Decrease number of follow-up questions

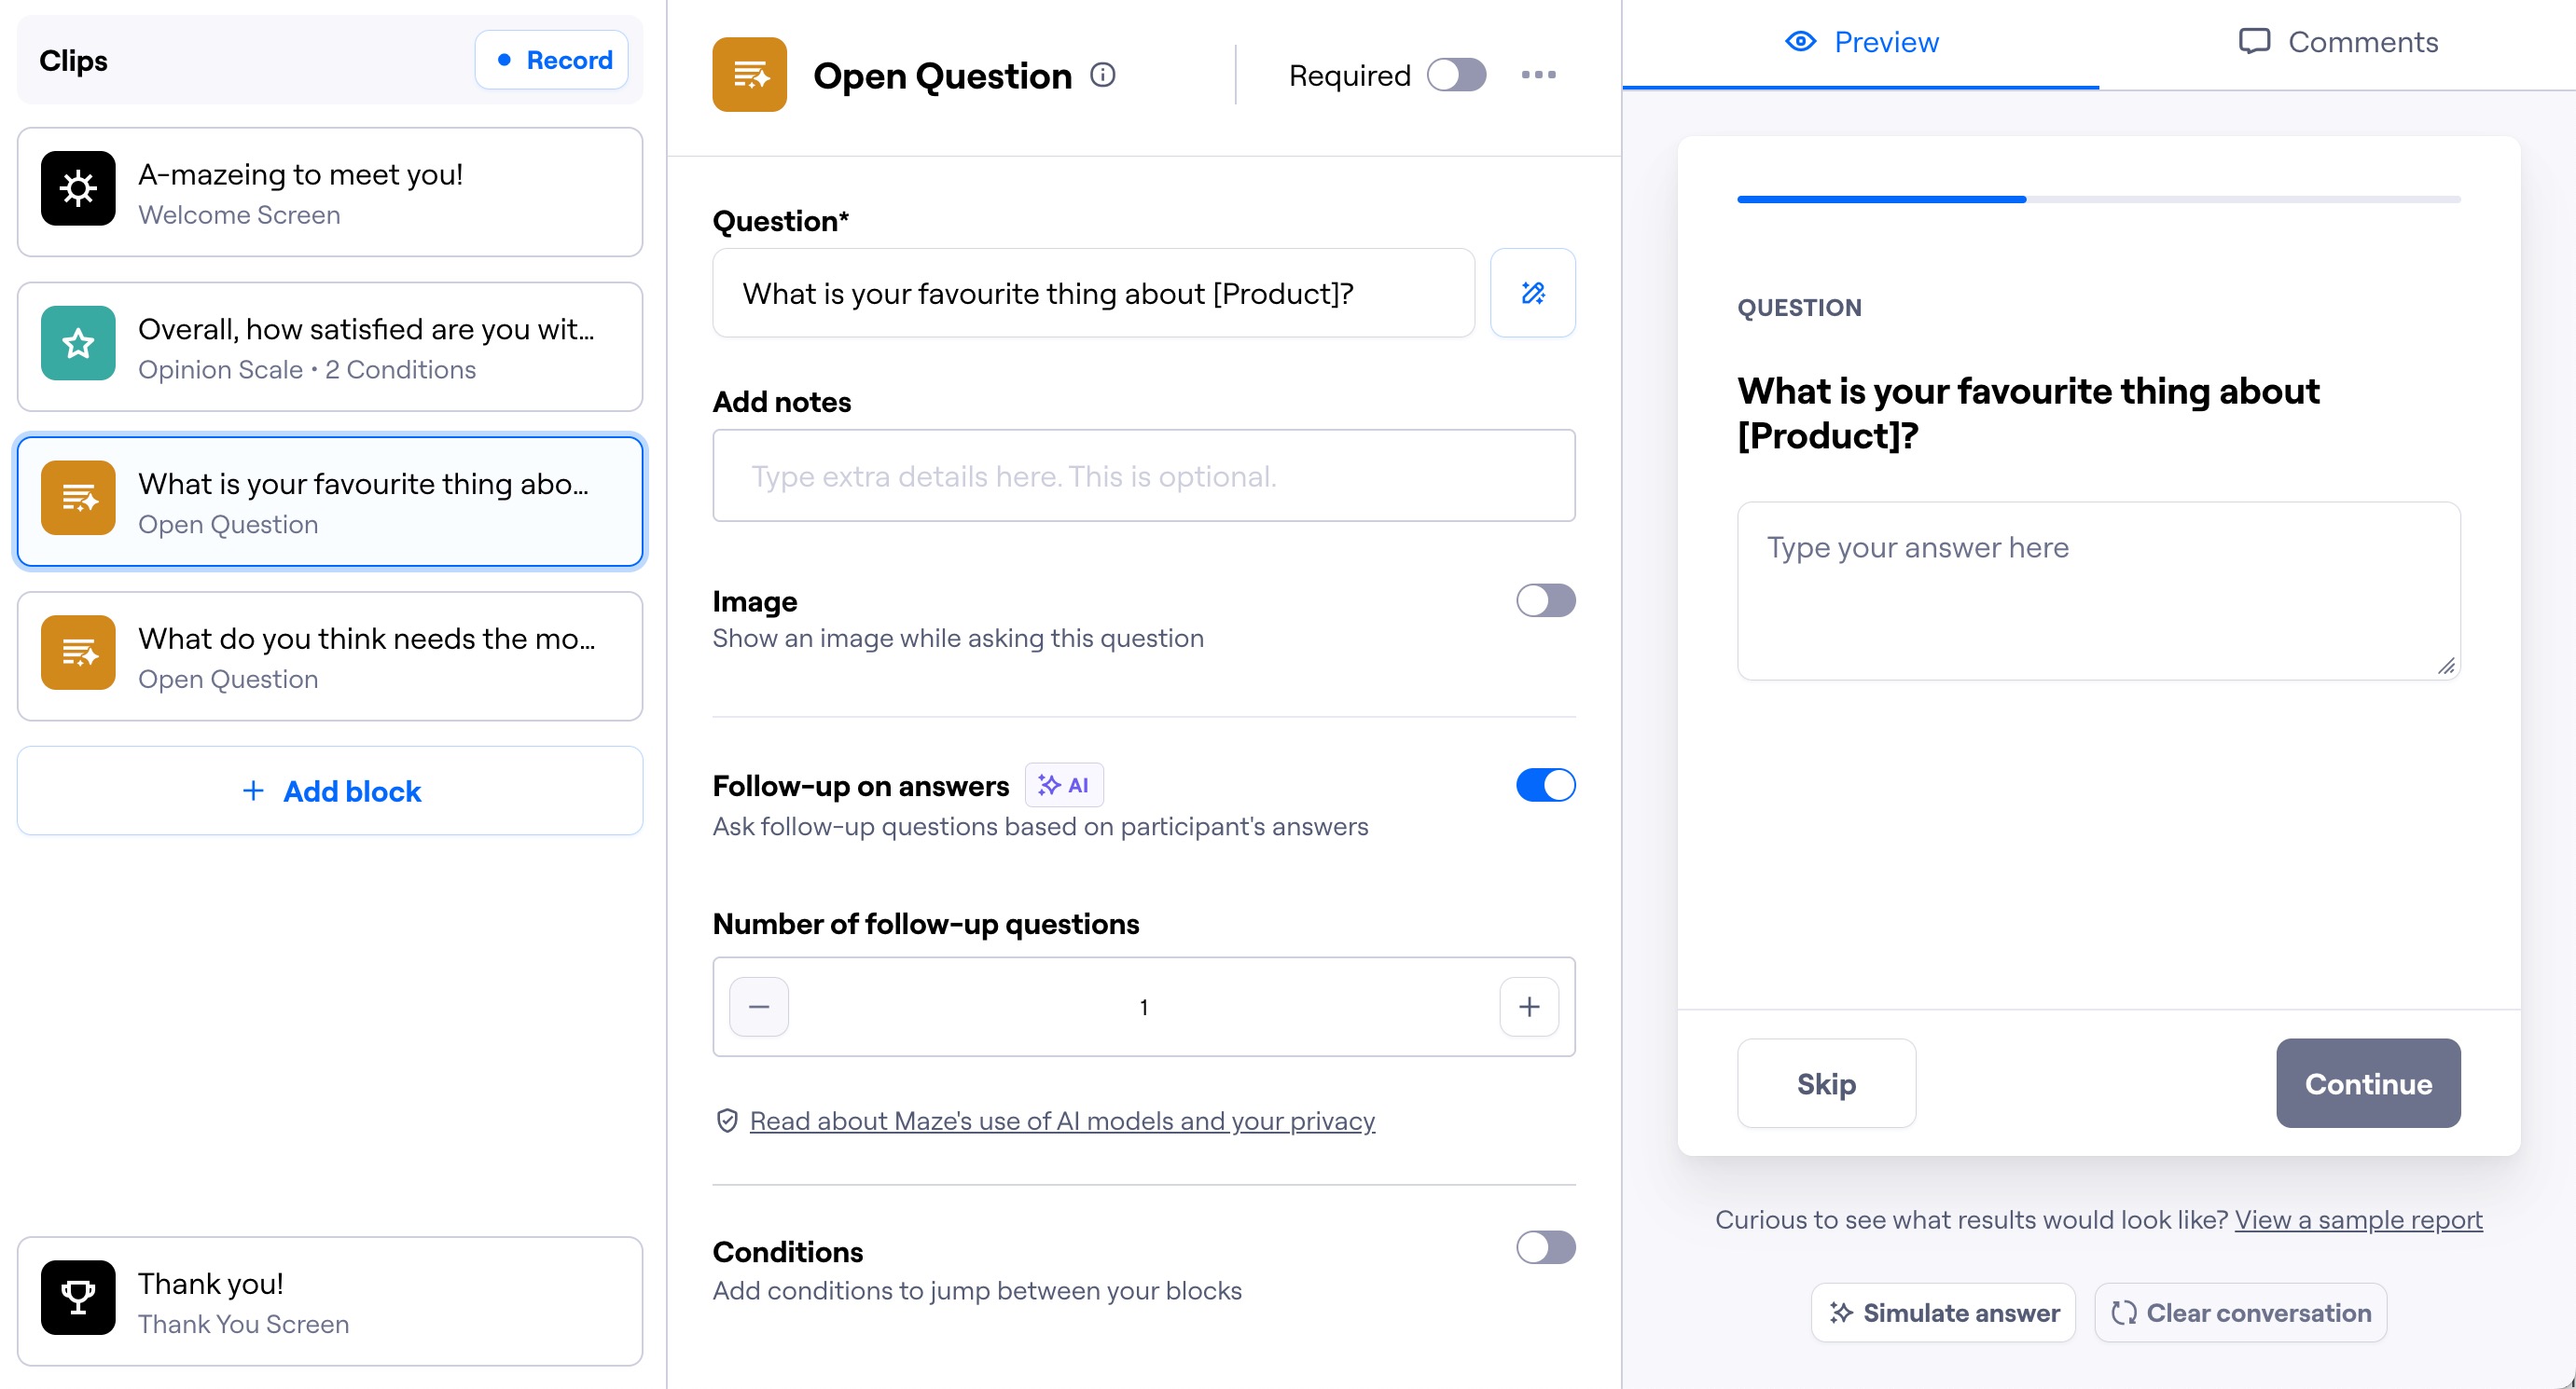click(759, 1008)
